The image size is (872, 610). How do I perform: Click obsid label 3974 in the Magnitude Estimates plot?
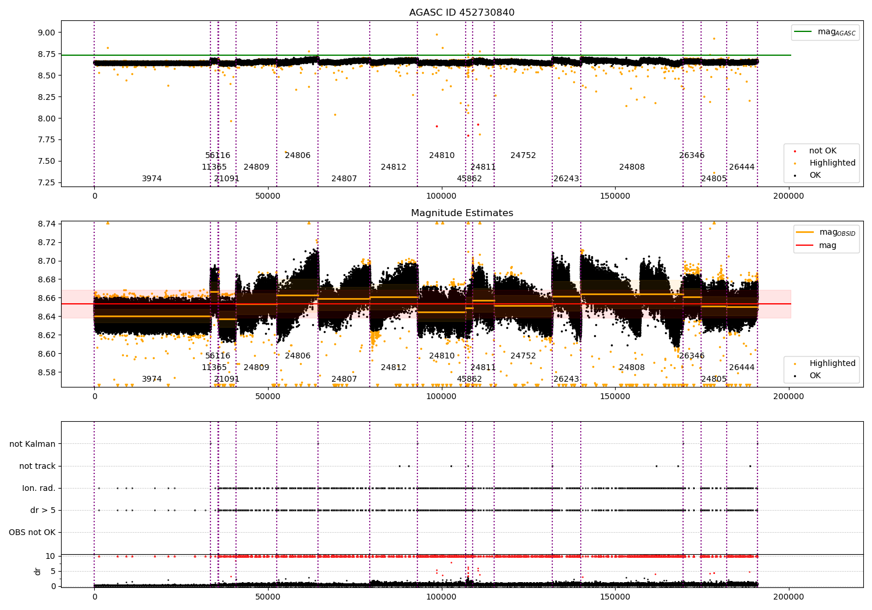coord(152,379)
